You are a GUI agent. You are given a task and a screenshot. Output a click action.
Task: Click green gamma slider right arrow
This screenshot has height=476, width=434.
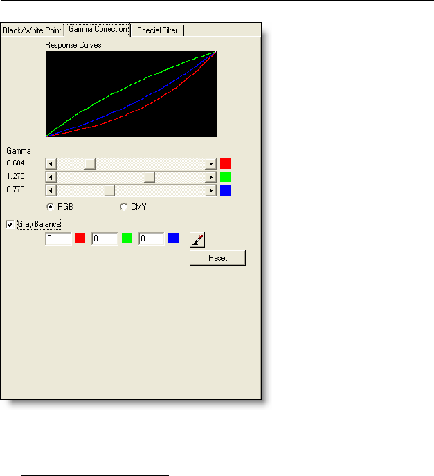coord(211,177)
